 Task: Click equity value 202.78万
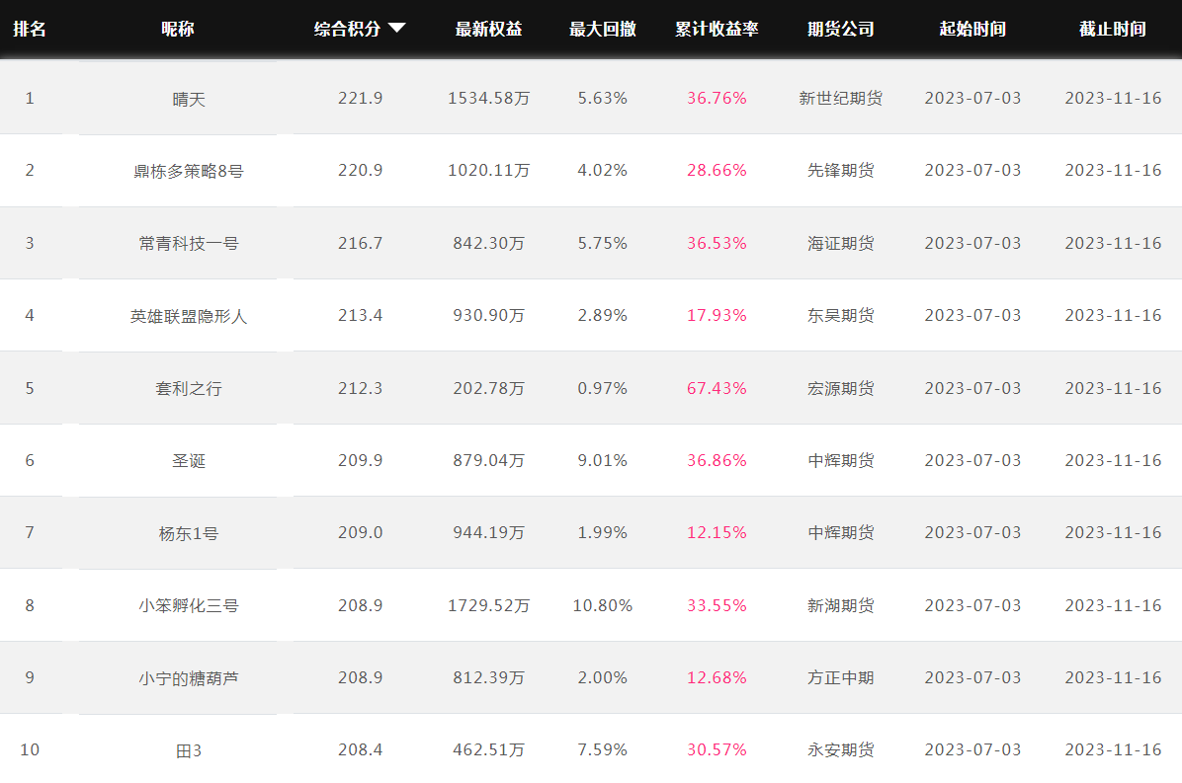click(x=488, y=388)
